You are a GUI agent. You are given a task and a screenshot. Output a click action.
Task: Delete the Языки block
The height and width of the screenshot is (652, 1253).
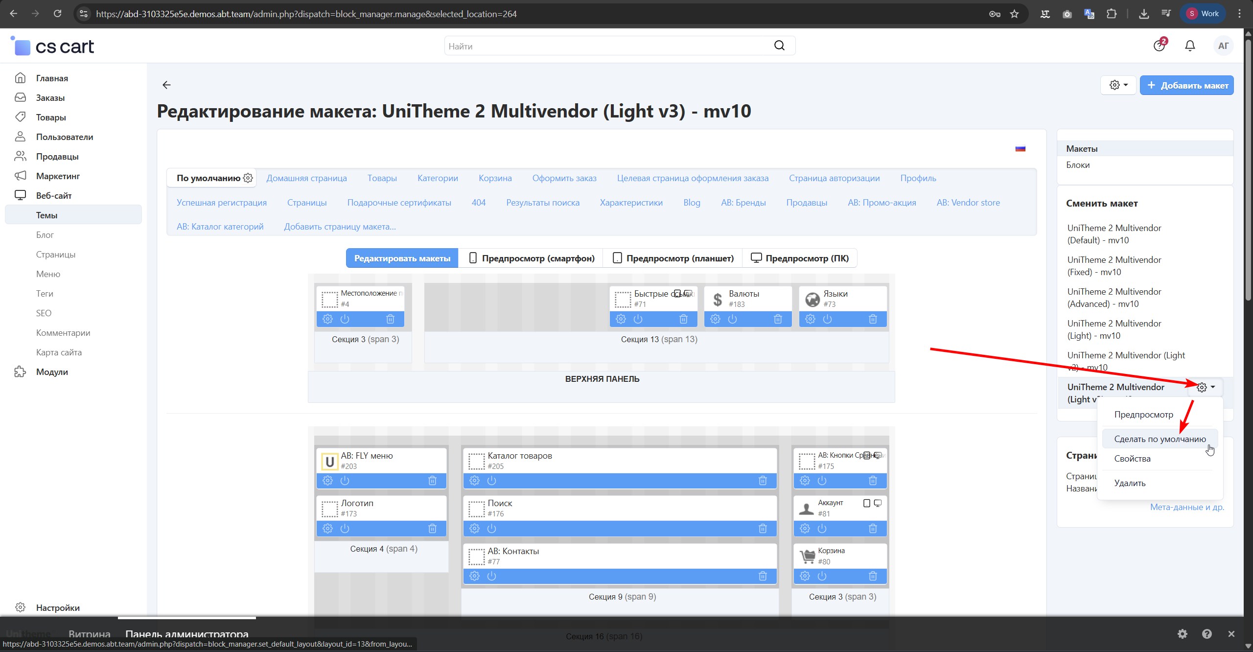[873, 319]
